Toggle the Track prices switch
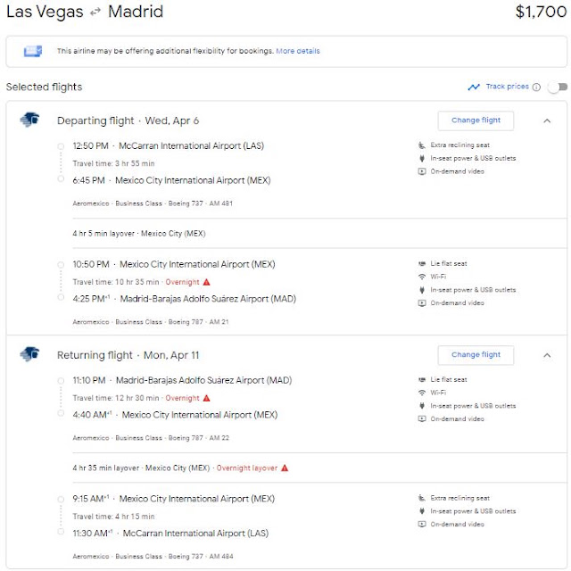571x571 pixels. pos(558,87)
